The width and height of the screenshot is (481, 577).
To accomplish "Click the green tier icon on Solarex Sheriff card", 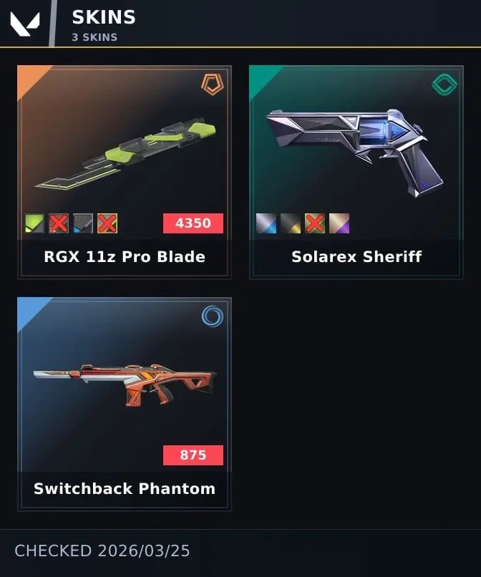I will click(x=444, y=84).
